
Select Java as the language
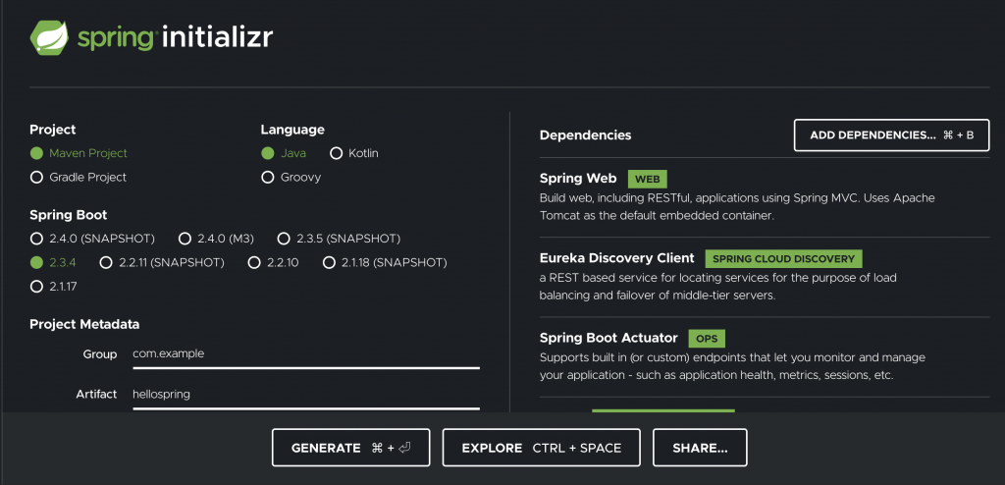point(267,153)
